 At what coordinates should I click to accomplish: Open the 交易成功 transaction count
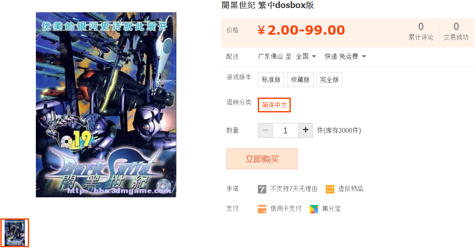[456, 31]
